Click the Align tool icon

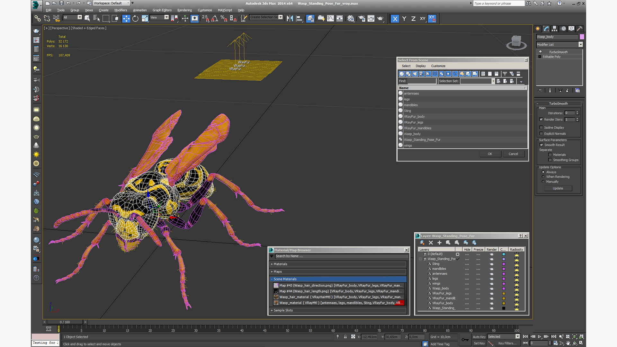[299, 18]
